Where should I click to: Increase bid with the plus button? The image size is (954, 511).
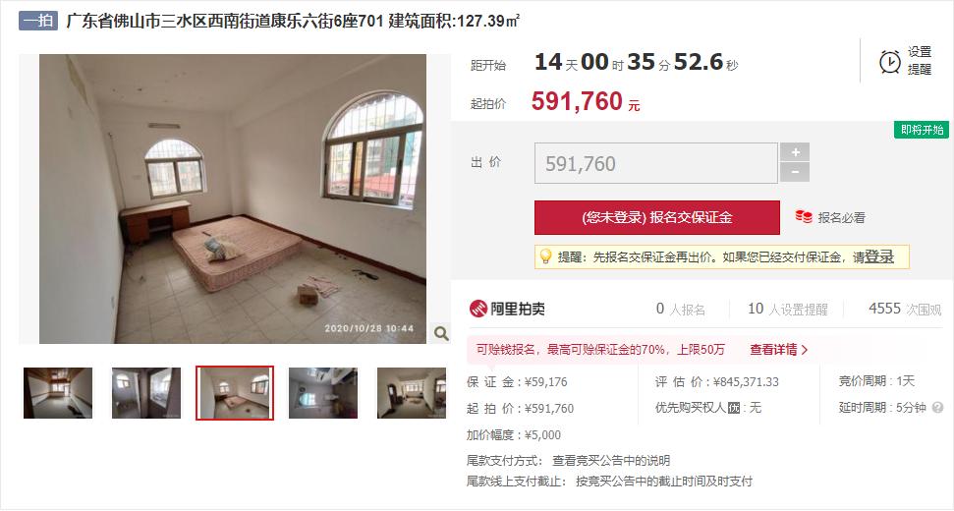[x=795, y=152]
